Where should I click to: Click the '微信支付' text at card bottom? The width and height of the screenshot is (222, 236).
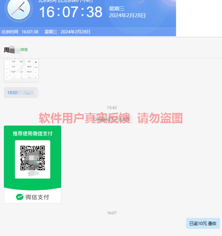click(x=37, y=197)
